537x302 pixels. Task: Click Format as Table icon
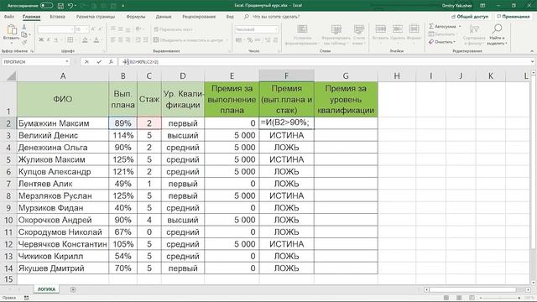(336, 29)
